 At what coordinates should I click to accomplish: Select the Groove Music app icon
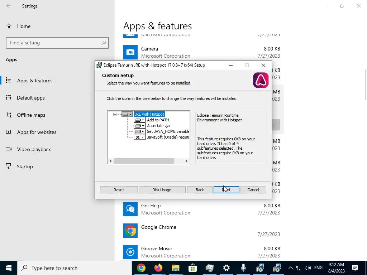(x=130, y=252)
